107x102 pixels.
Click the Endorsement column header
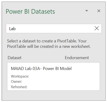77,58
